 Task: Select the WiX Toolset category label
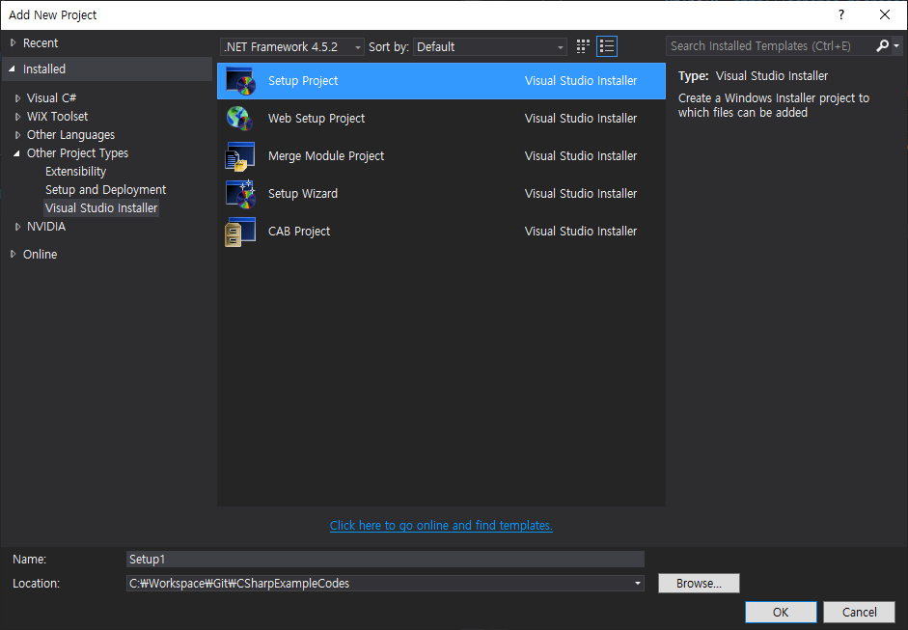click(x=57, y=117)
